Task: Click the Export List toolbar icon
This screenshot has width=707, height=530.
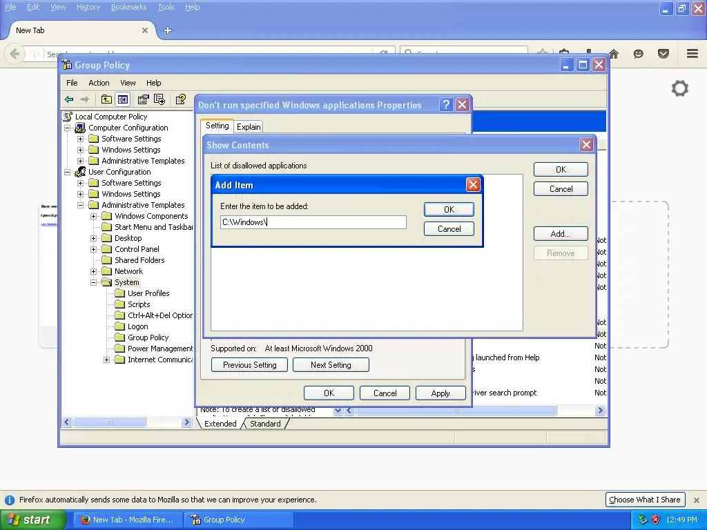Action: click(159, 99)
